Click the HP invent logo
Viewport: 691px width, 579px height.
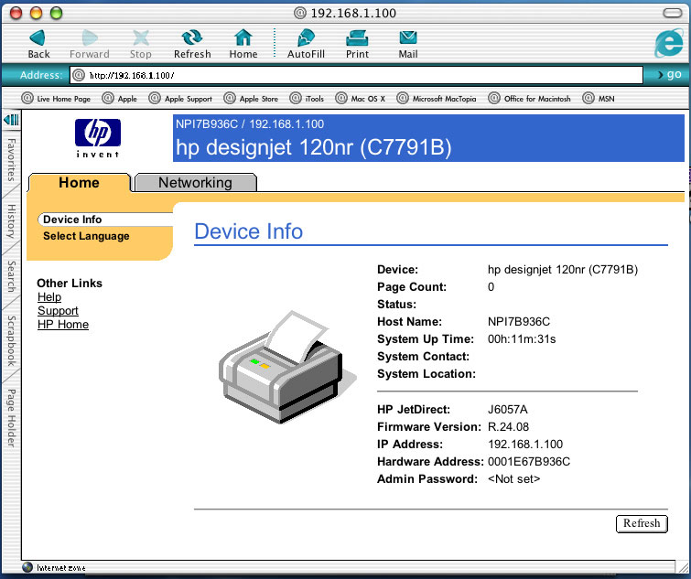point(97,138)
